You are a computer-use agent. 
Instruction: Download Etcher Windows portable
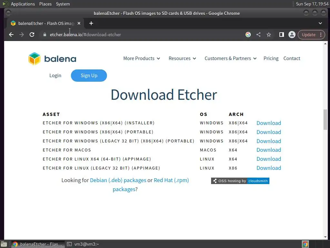pyautogui.click(x=269, y=132)
